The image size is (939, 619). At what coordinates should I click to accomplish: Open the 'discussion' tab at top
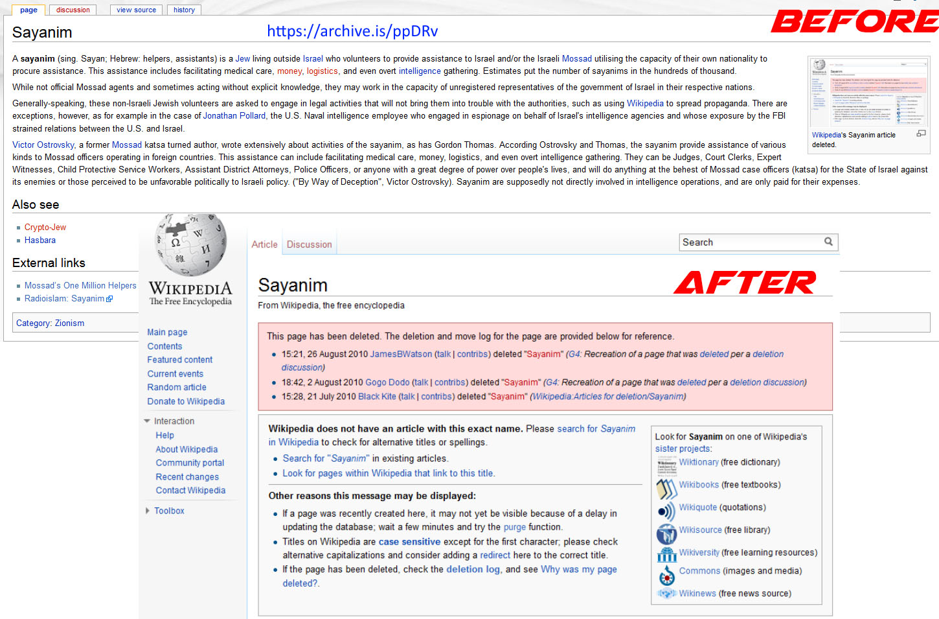click(73, 10)
